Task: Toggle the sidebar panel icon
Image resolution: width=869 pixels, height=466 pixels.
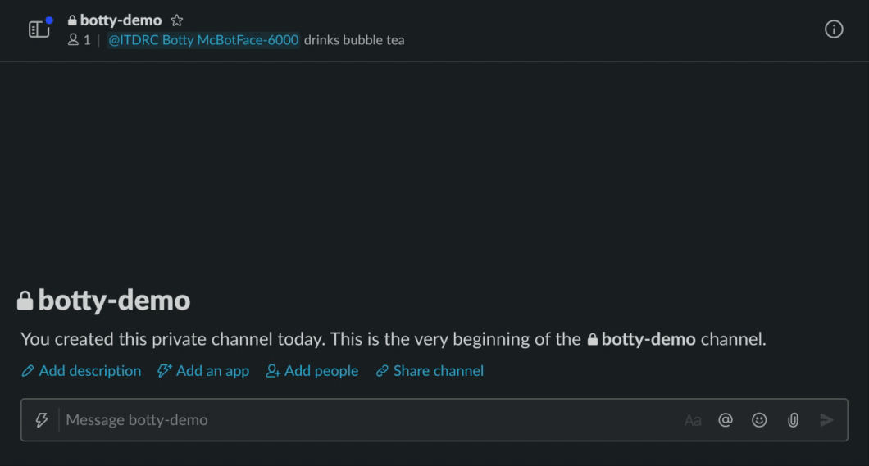Action: 39,29
